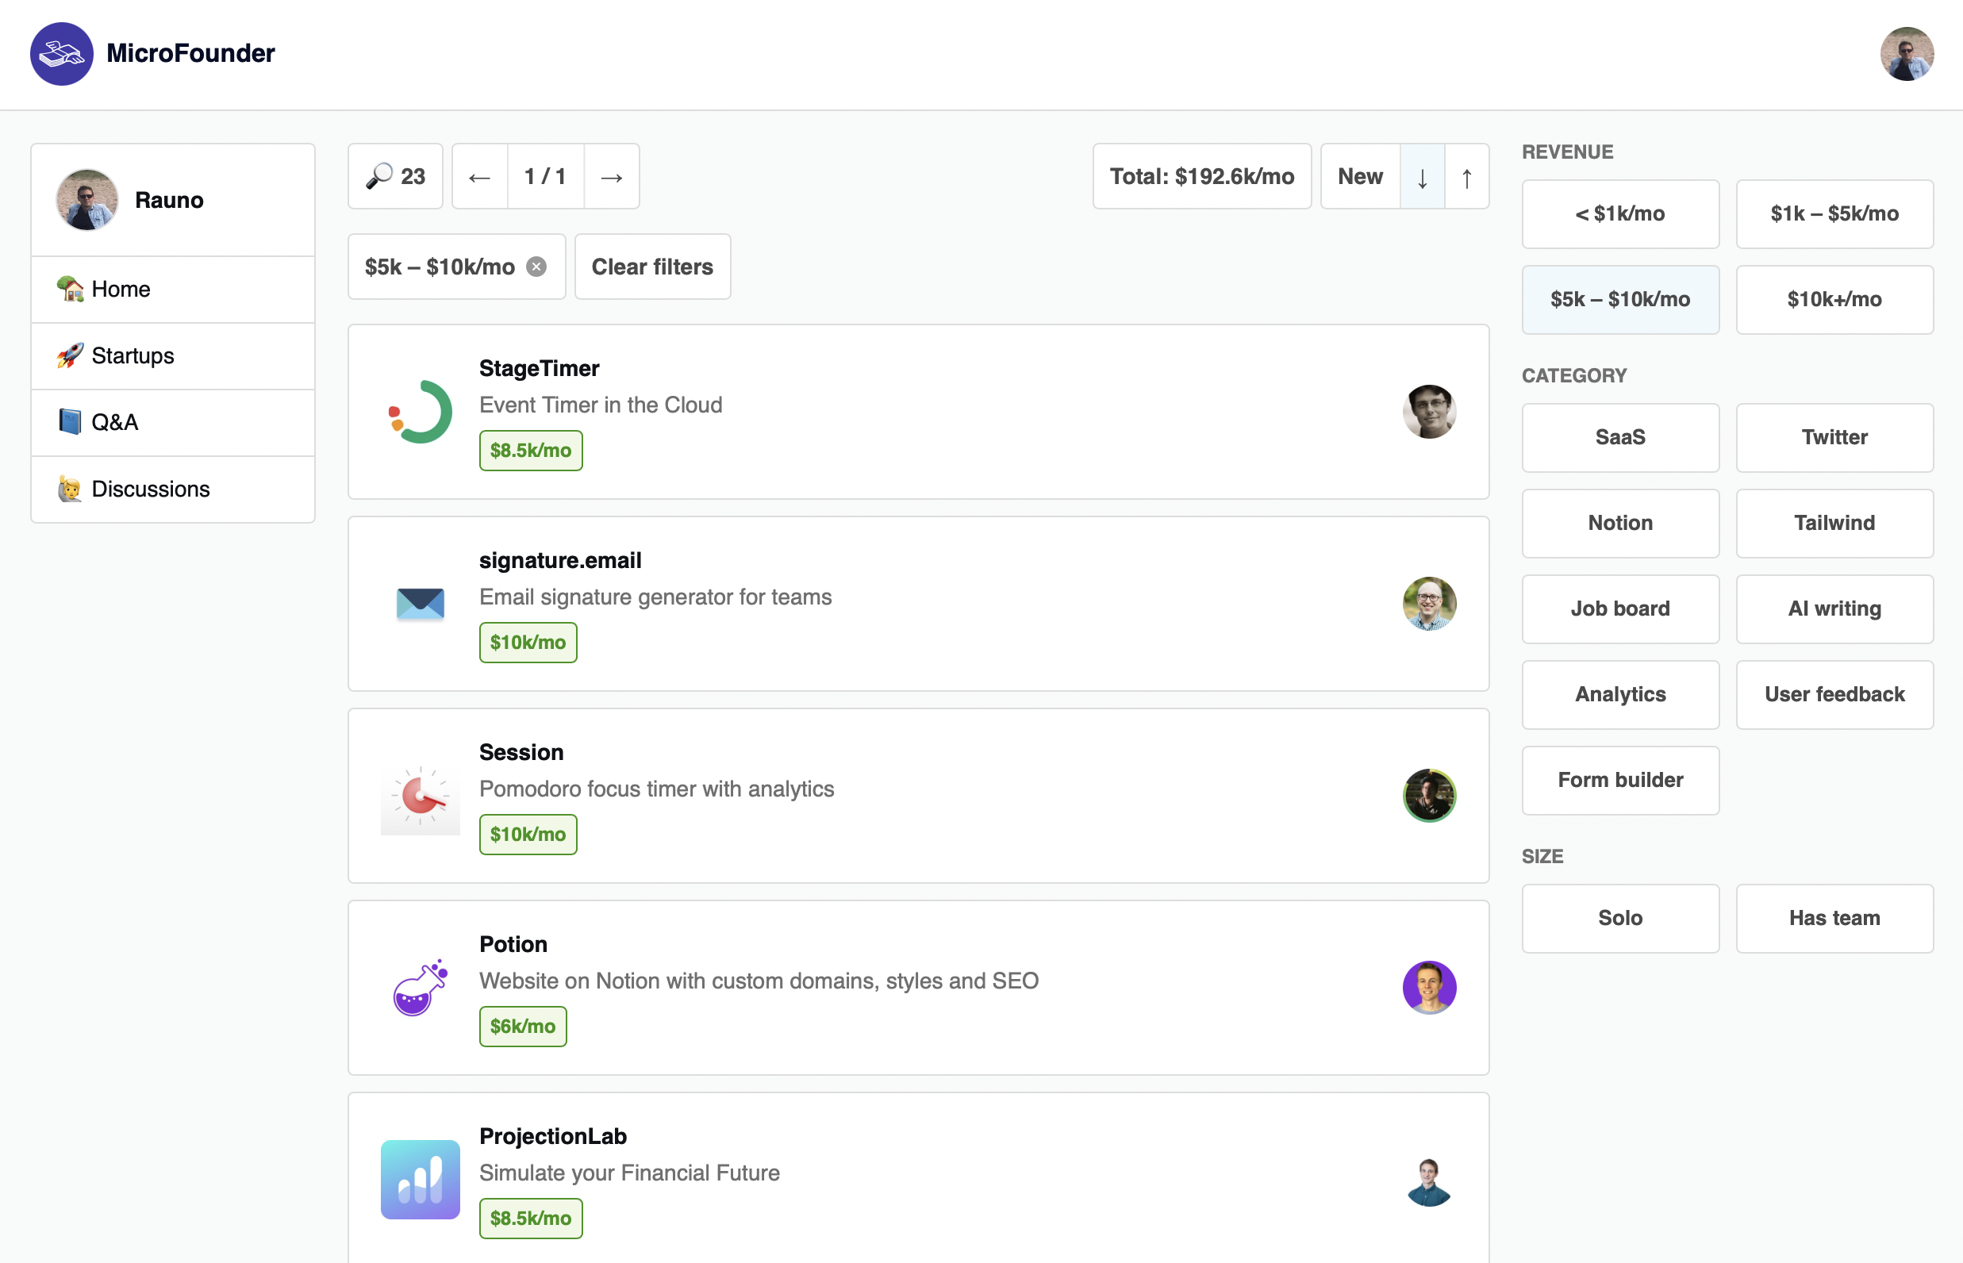Open the user avatar in top-right header
1963x1263 pixels.
tap(1907, 54)
